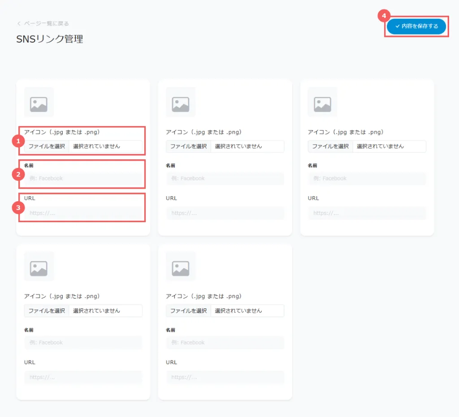Select ファイルを選択 in the fifth card
Viewport: 459px width, 417px height.
[x=188, y=311]
